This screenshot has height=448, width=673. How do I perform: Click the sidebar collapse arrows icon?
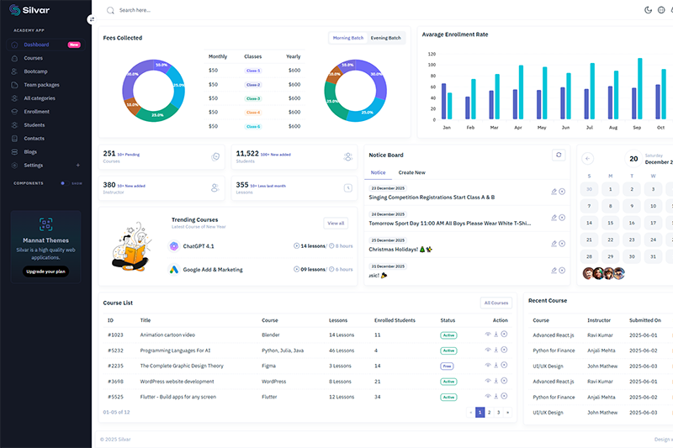[92, 18]
